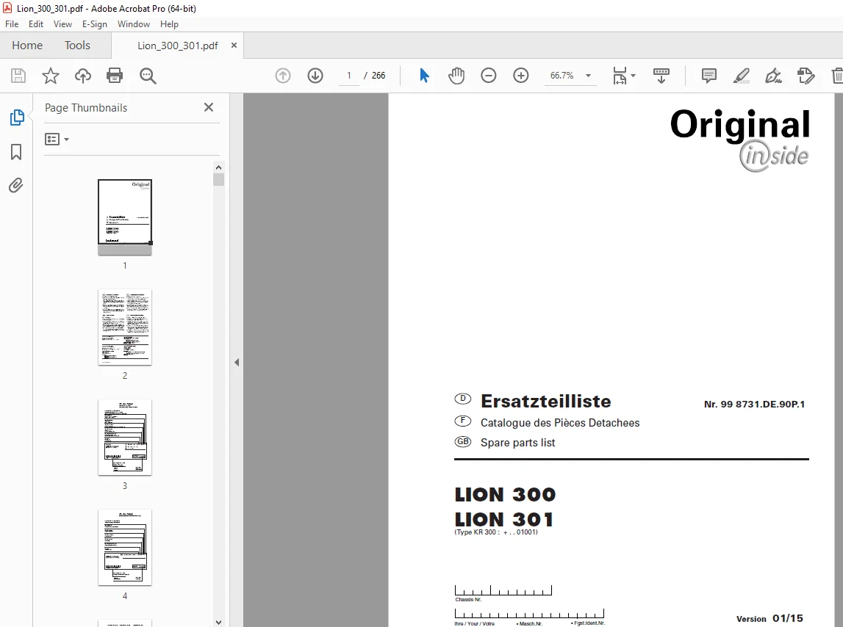Open the zoom percentage dropdown
This screenshot has width=843, height=627.
coord(588,76)
